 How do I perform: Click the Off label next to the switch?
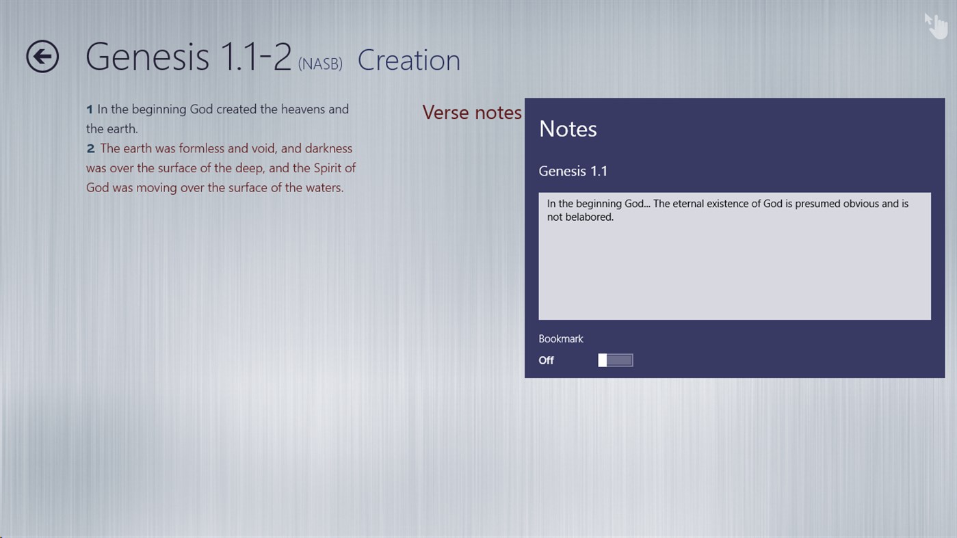[545, 360]
